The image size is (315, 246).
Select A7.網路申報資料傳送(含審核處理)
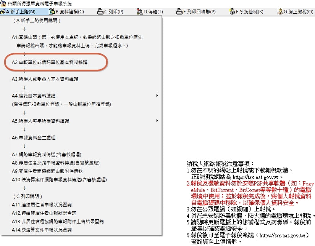pos(46,154)
